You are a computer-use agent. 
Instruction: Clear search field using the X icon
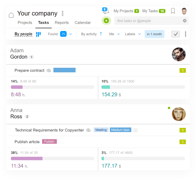(x=185, y=21)
